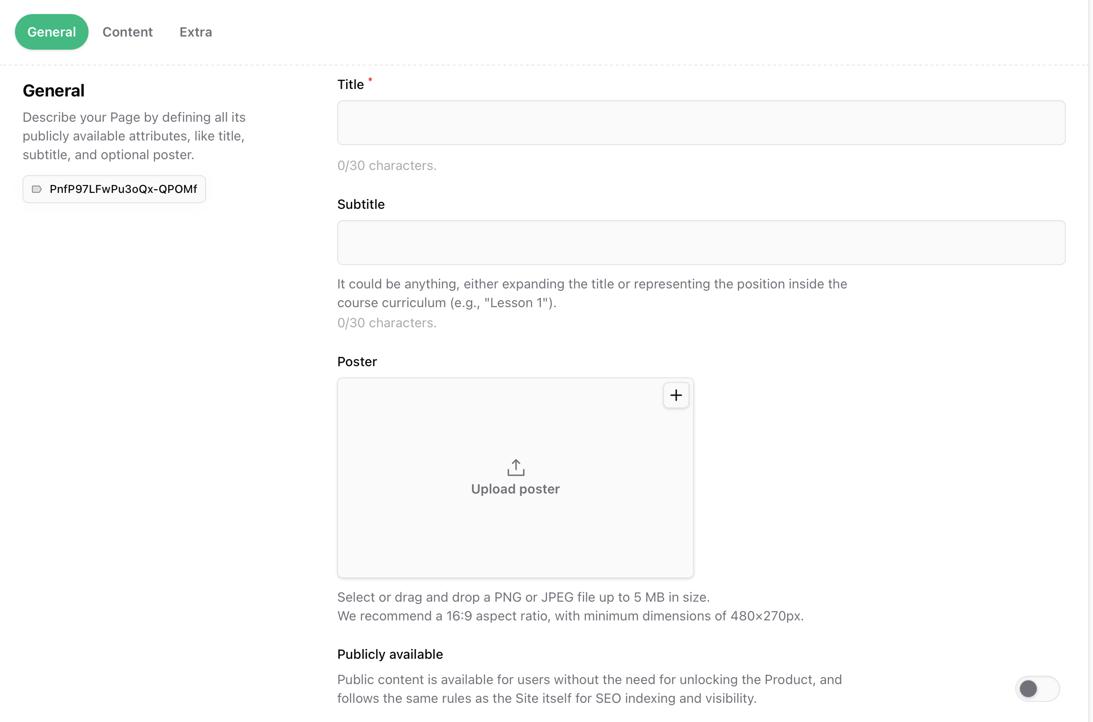Image resolution: width=1093 pixels, height=722 pixels.
Task: Click inside the Subtitle text field
Action: coord(701,243)
